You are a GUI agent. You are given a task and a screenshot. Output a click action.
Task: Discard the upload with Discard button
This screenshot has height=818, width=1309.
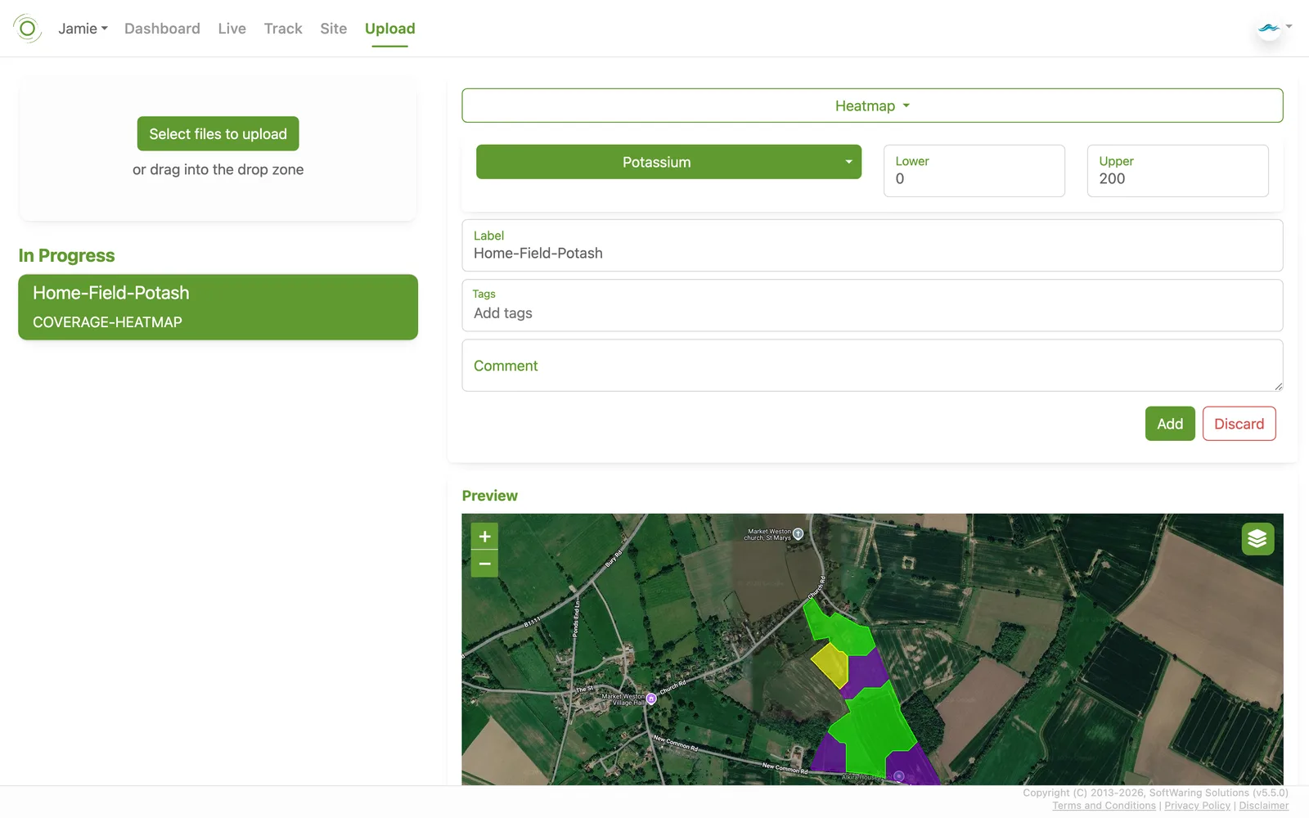coord(1239,424)
